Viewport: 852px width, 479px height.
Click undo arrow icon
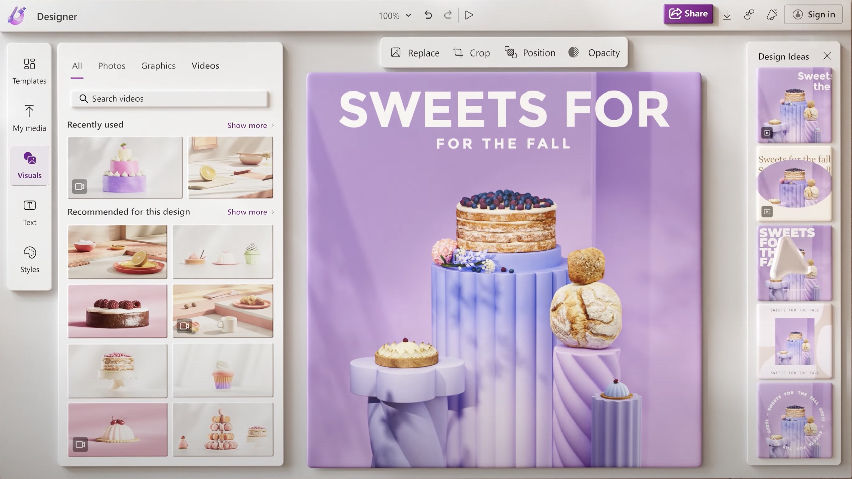tap(428, 15)
